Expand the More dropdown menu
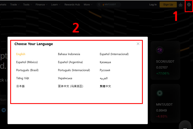This screenshot has height=129, width=193. pyautogui.click(x=88, y=5)
